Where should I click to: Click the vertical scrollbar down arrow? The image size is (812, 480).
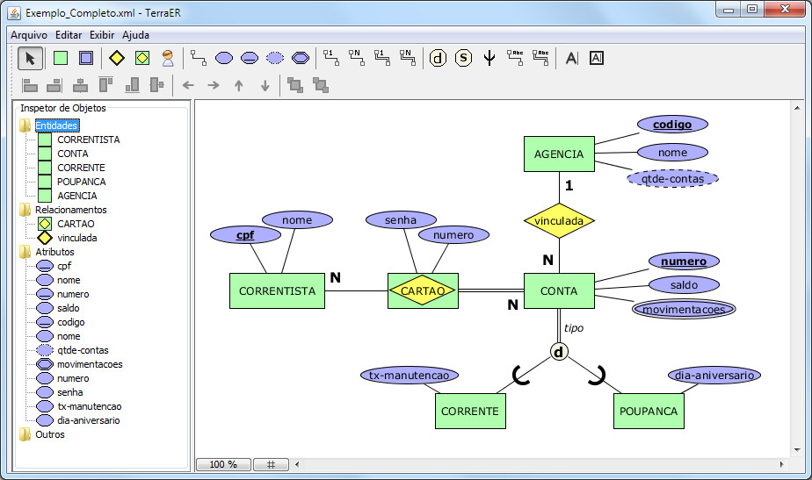[797, 450]
